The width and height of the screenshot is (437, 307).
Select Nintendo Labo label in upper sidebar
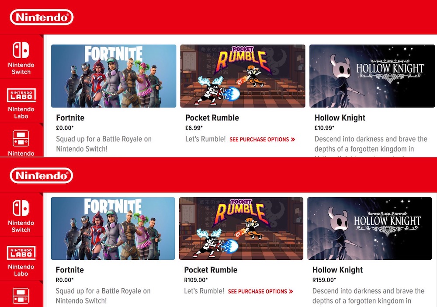(x=21, y=113)
